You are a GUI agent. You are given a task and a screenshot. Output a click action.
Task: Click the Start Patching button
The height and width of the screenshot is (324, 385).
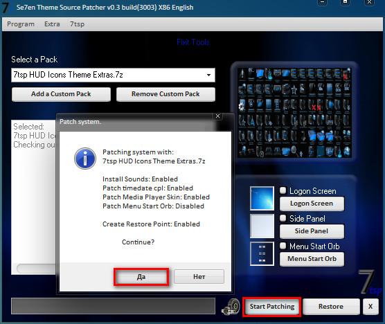click(x=272, y=307)
